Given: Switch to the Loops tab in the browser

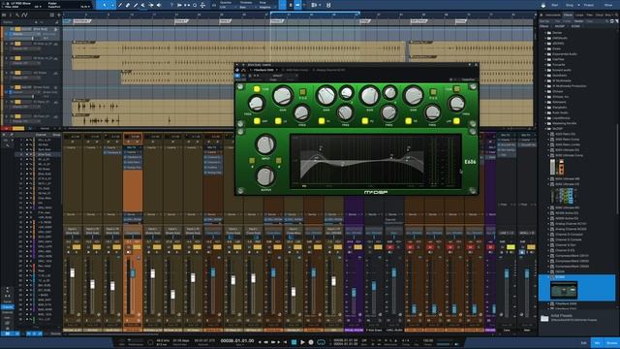Looking at the screenshot, I should point(579,16).
